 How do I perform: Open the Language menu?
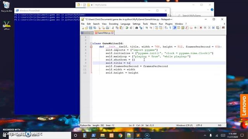pyautogui.click(x=126, y=24)
